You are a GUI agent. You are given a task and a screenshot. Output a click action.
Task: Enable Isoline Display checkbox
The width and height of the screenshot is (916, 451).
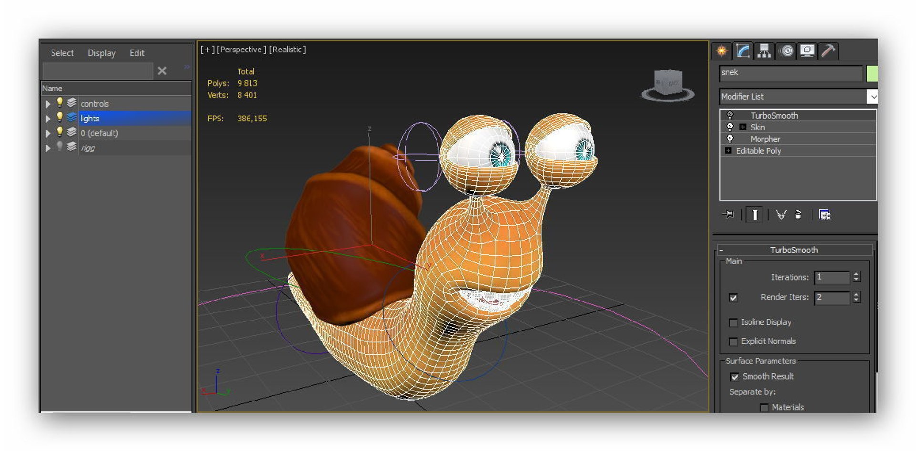tap(733, 323)
